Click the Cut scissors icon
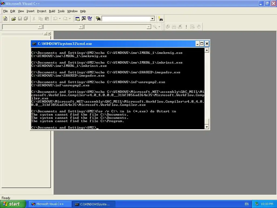The width and height of the screenshot is (277, 208). click(x=34, y=19)
